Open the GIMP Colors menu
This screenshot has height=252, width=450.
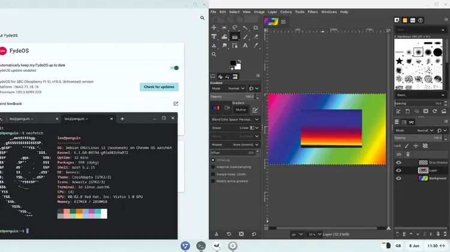click(286, 12)
